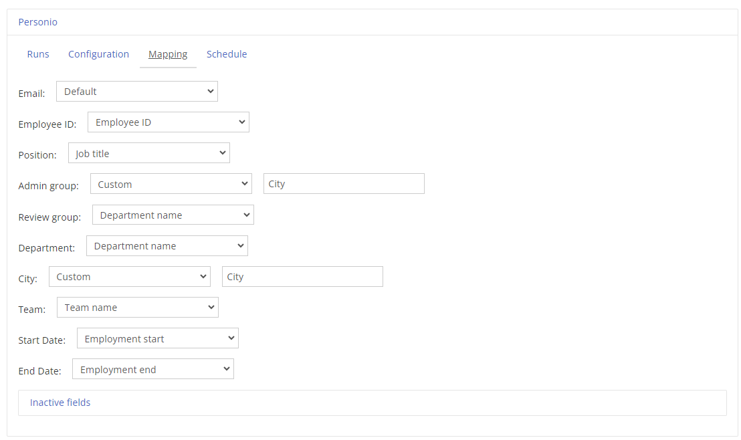741x440 pixels.
Task: Click the City row custom text field
Action: click(302, 276)
